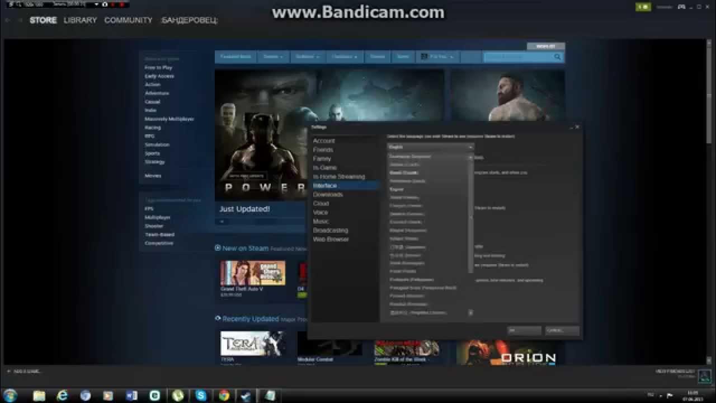
Task: Select Family in Settings sidebar
Action: 322,159
